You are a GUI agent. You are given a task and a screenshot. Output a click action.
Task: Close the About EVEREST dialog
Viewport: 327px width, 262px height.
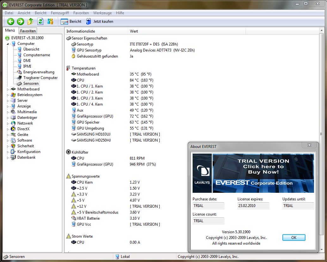tap(310, 145)
